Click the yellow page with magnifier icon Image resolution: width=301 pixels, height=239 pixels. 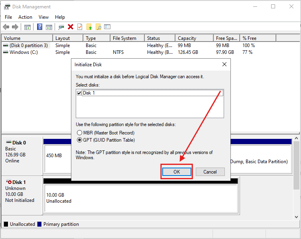pos(98,27)
